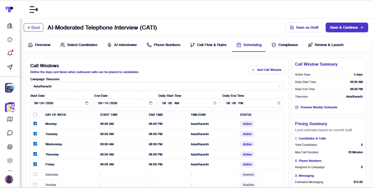This screenshot has width=372, height=188.
Task: Click Save as Draft
Action: pyautogui.click(x=304, y=28)
